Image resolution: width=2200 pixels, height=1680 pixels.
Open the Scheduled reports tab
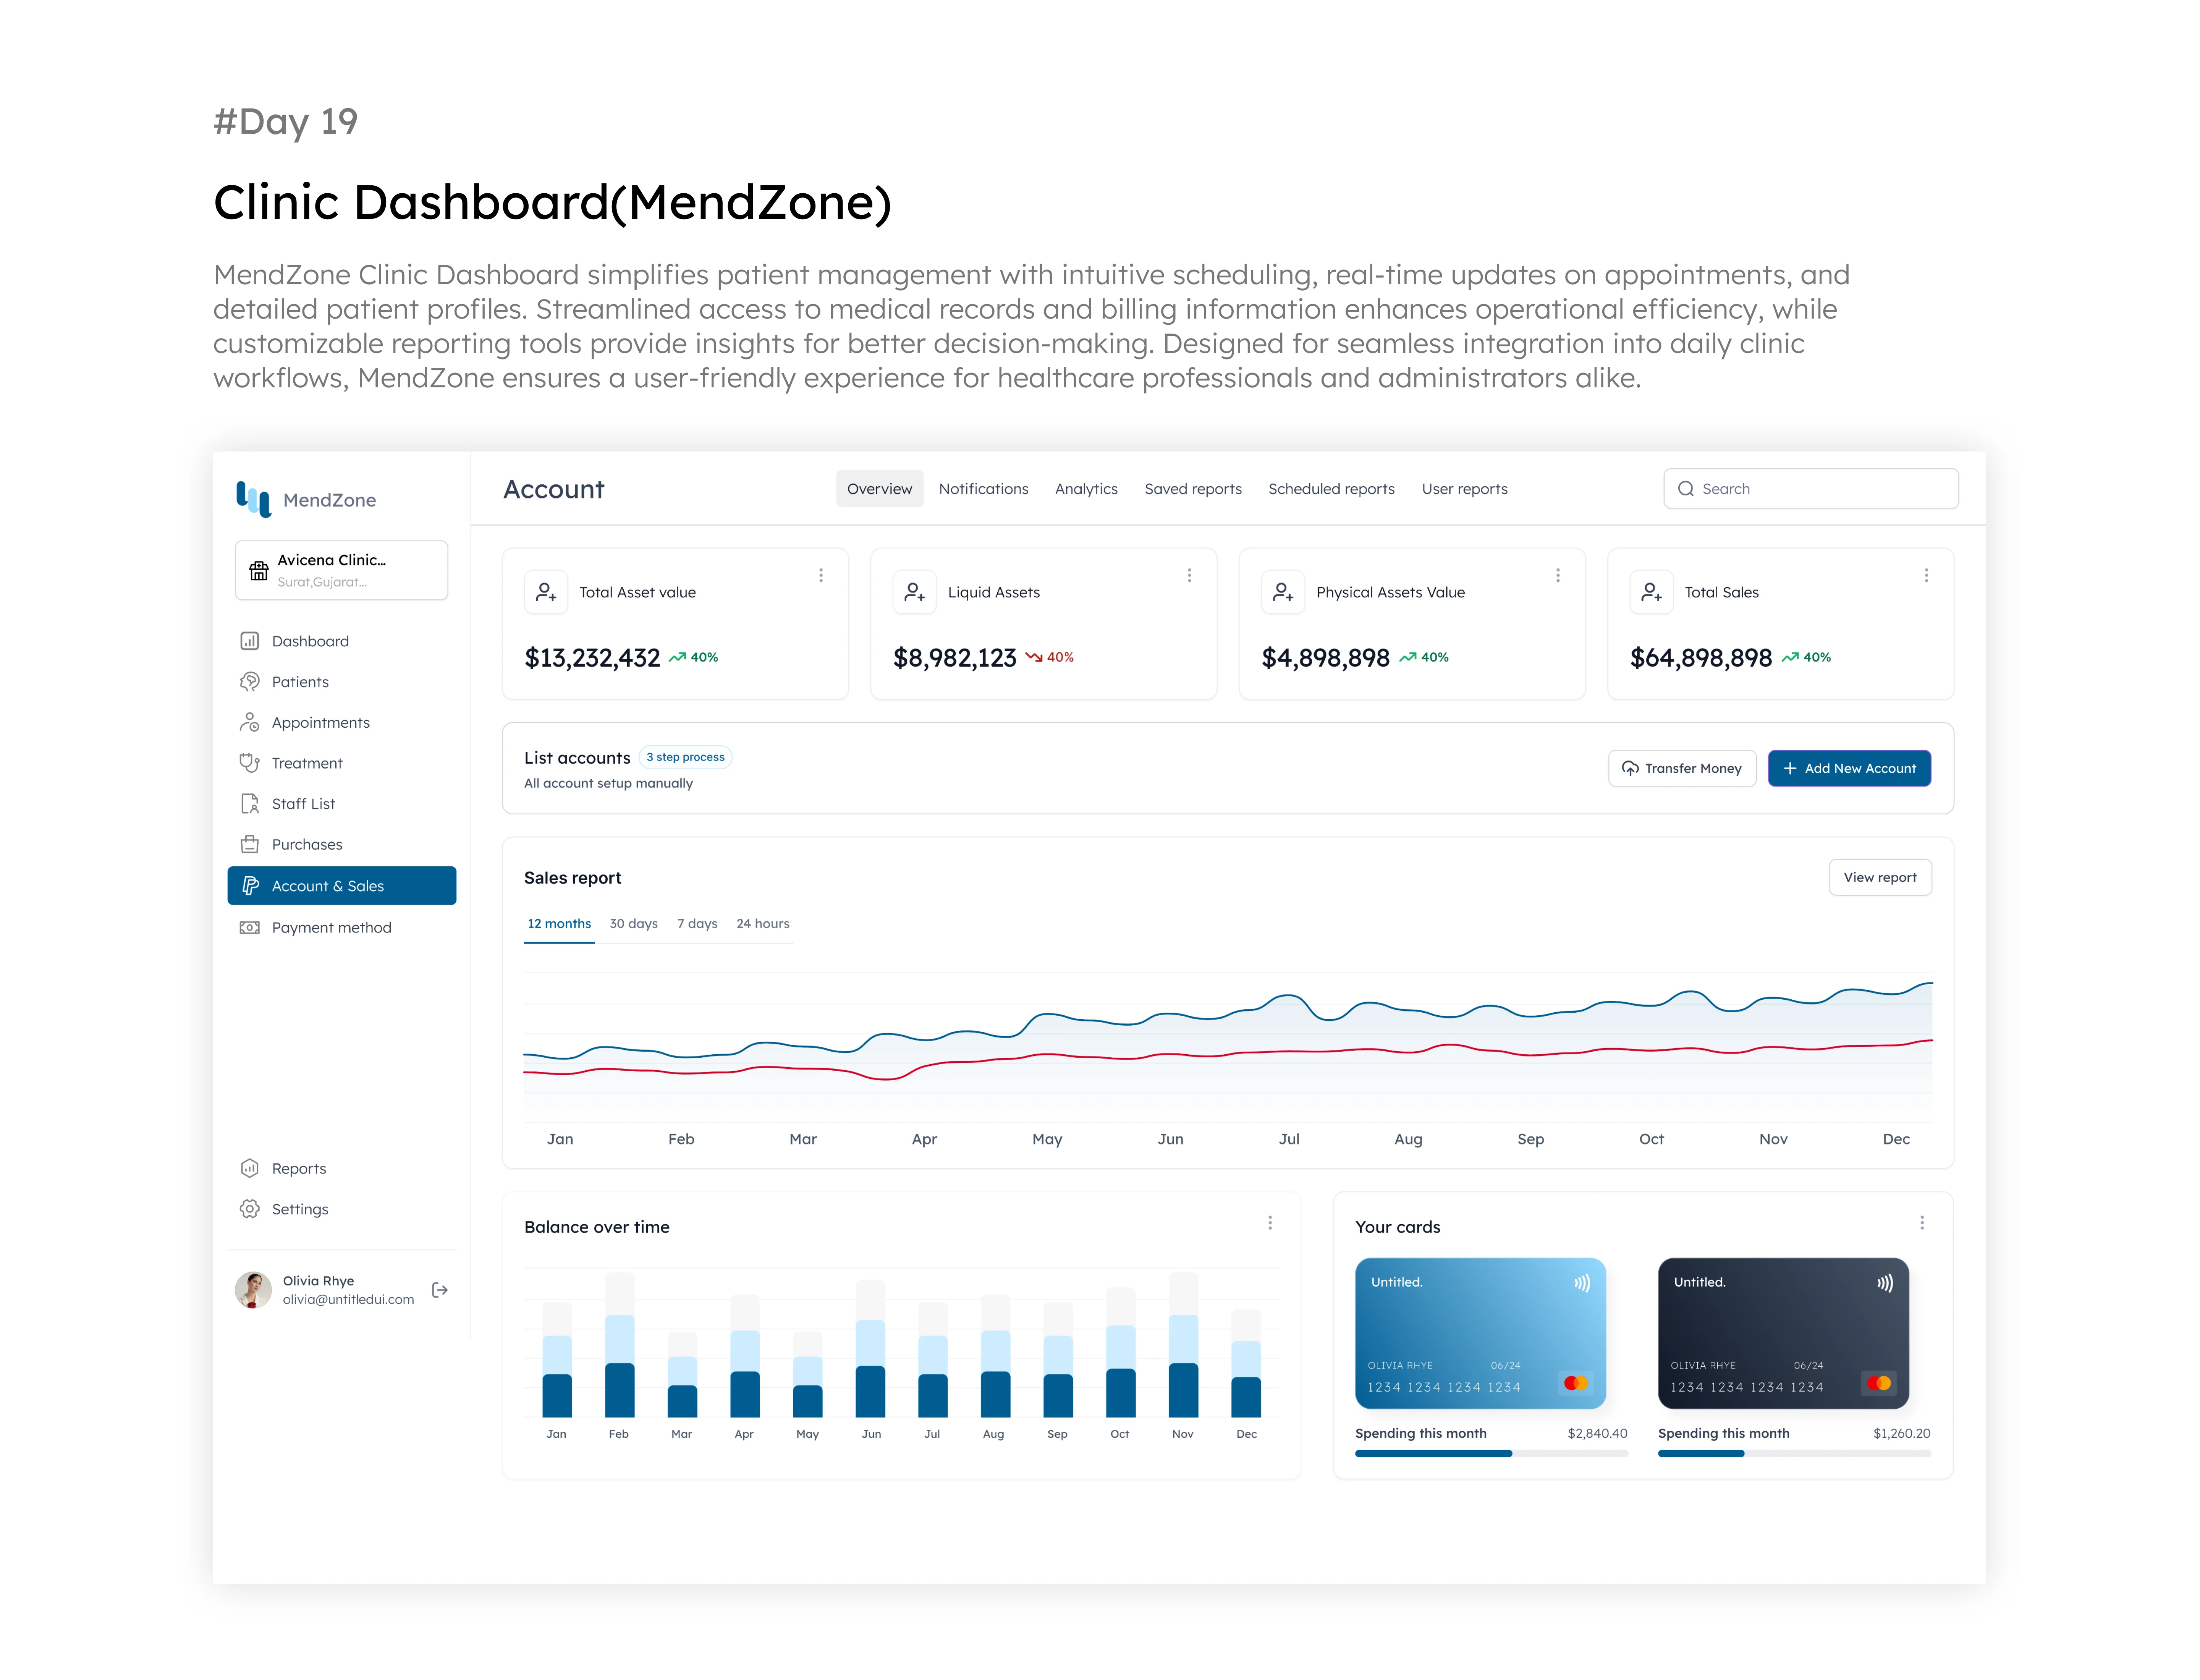1331,489
